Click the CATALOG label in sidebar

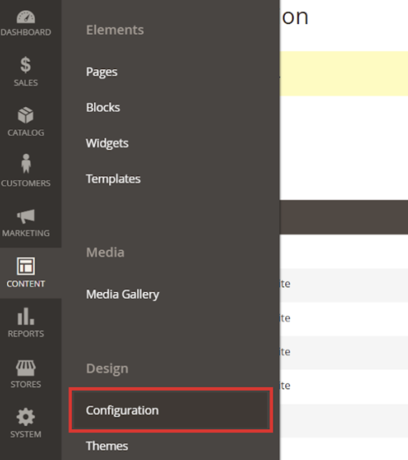pyautogui.click(x=26, y=132)
